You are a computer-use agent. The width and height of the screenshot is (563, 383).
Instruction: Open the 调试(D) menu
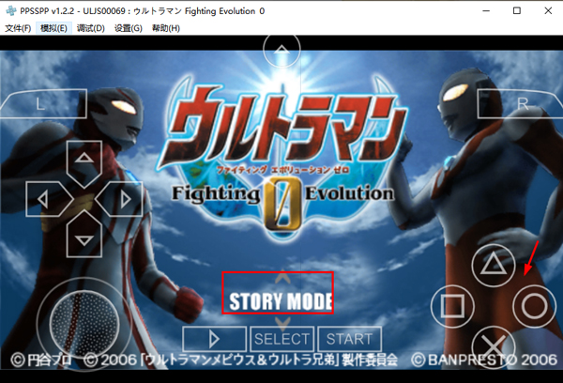pos(90,28)
